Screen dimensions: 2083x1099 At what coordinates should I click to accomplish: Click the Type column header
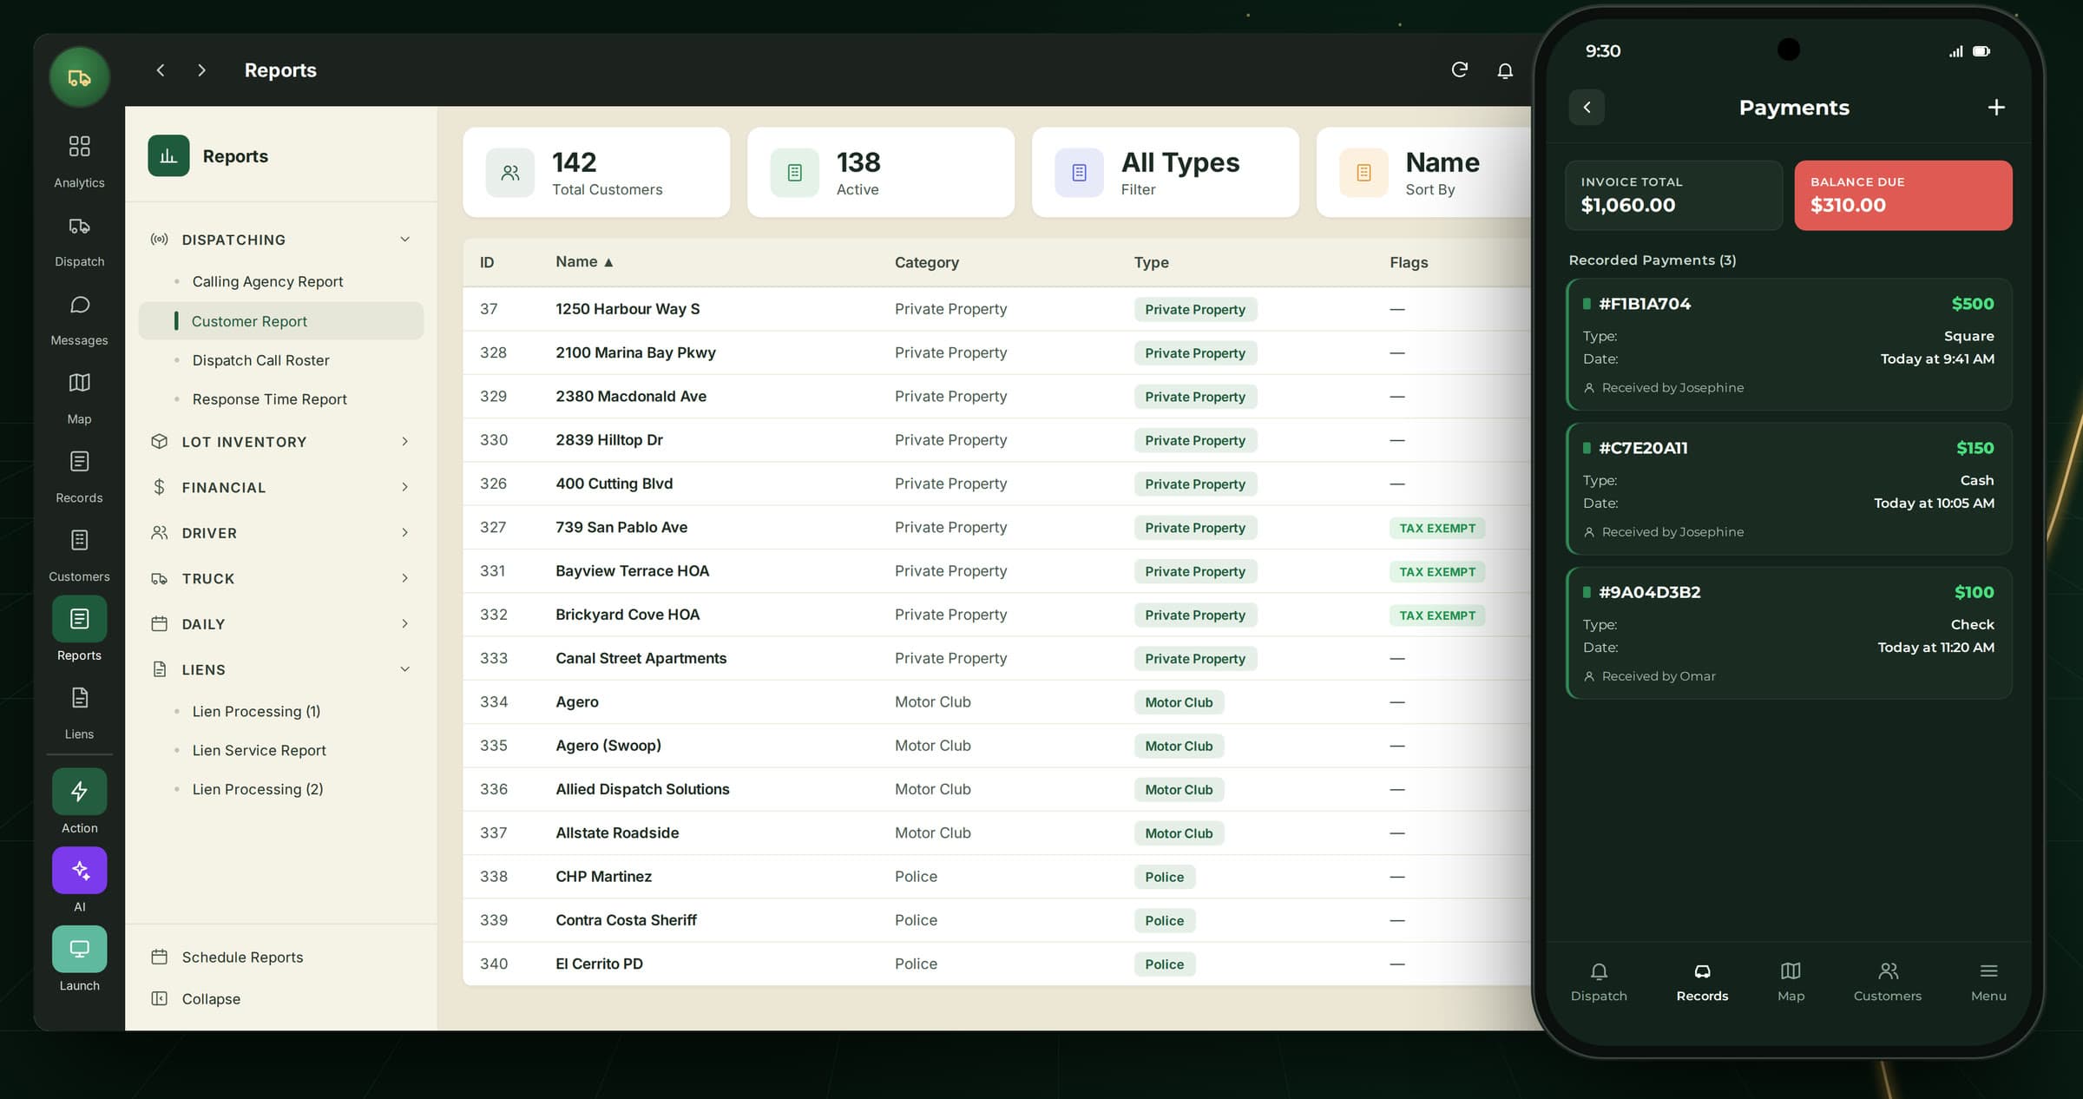[1151, 262]
